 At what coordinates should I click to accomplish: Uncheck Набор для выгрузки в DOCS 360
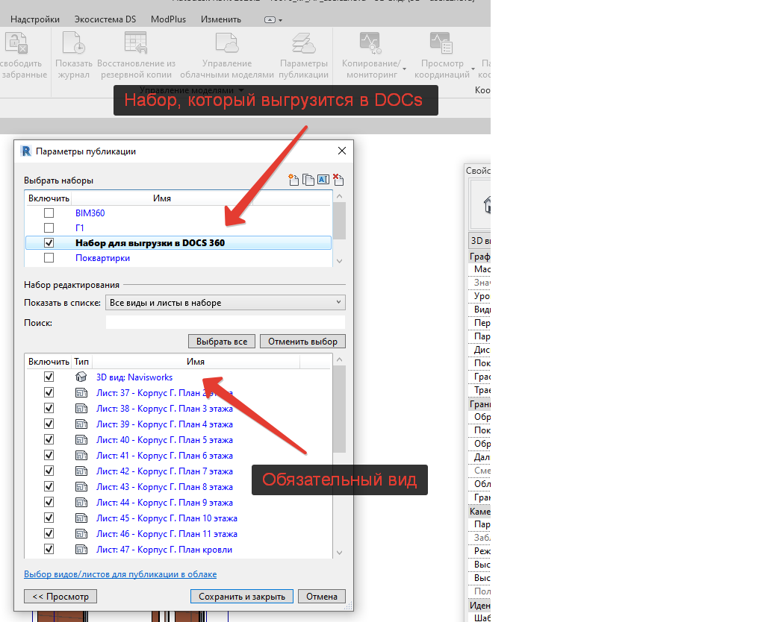(x=49, y=242)
